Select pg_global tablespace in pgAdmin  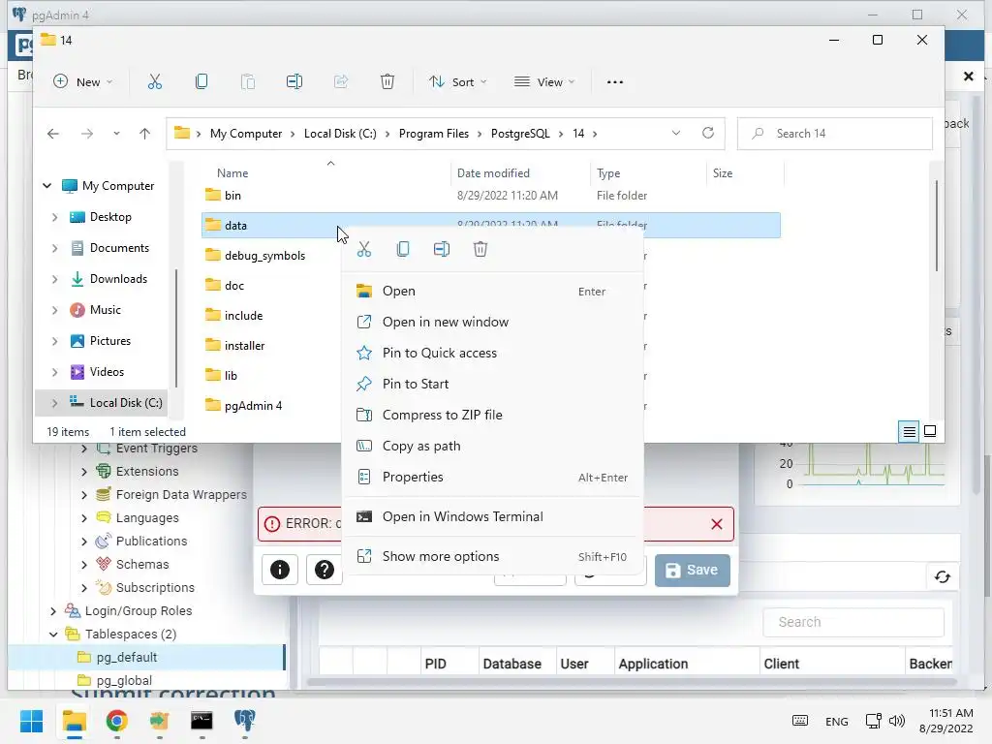124,681
